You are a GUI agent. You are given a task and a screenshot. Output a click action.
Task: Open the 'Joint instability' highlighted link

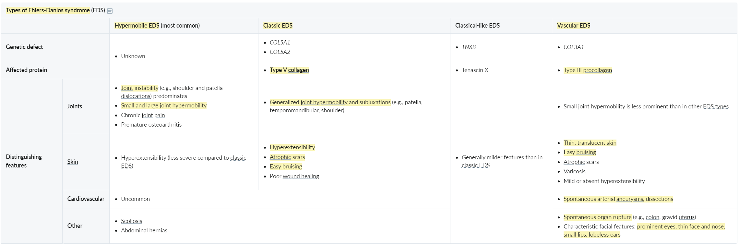139,88
